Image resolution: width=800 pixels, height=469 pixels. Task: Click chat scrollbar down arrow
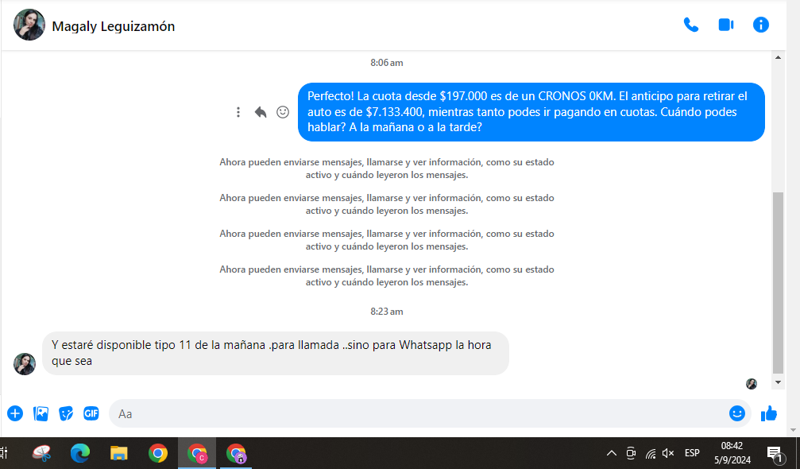point(778,382)
